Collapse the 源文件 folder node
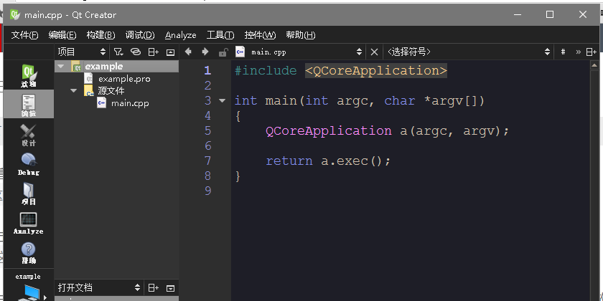This screenshot has width=603, height=301. click(73, 91)
